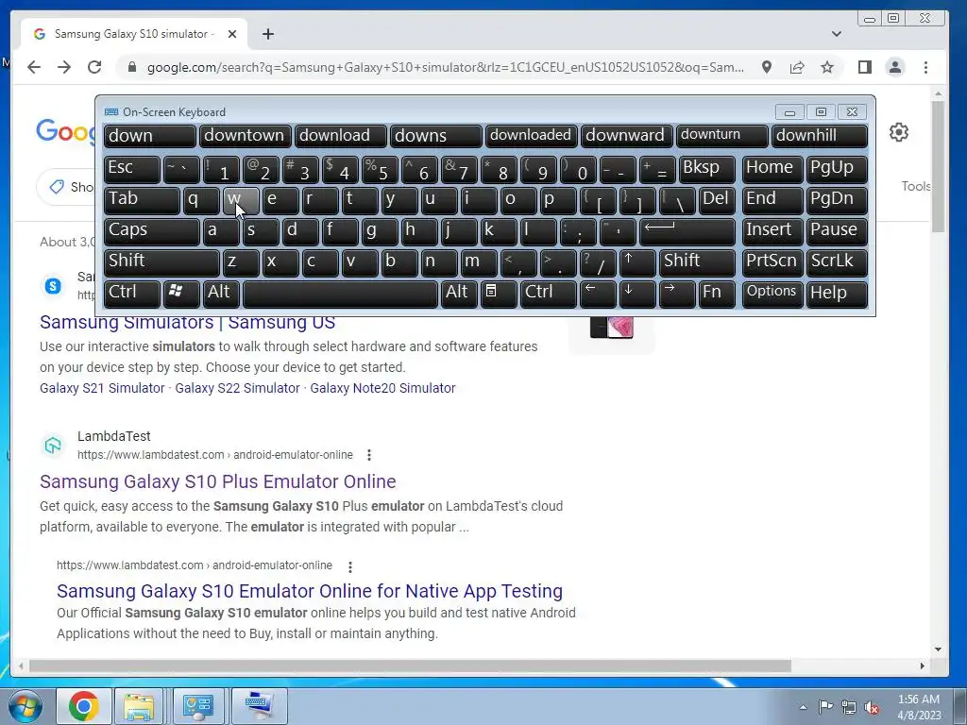Click the vertical scrollbar thumb of the page
This screenshot has width=967, height=725.
tap(938, 166)
